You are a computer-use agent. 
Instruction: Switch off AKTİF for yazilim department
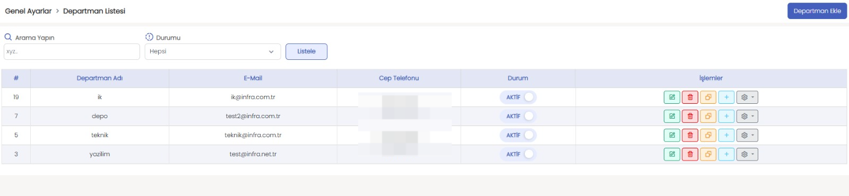tap(518, 155)
